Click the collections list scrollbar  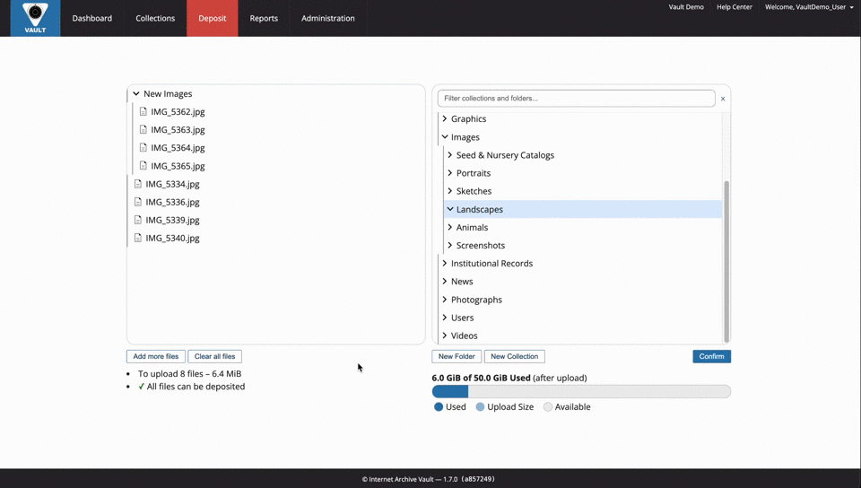tap(726, 261)
